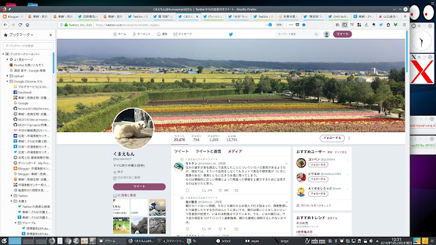The height and width of the screenshot is (245, 436).
Task: Switch to the Blogger tab
Action: tap(13, 16)
